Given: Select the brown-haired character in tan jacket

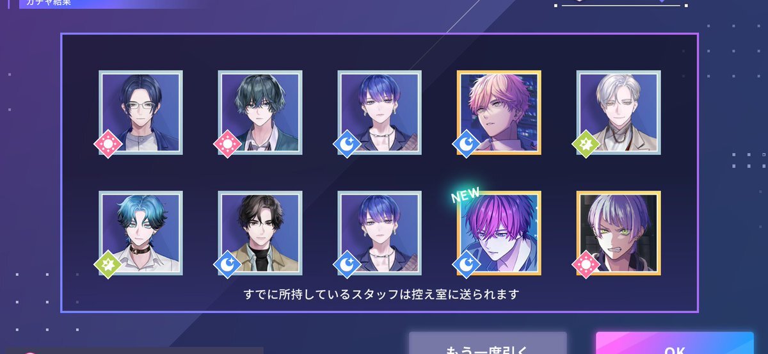Looking at the screenshot, I should point(260,233).
